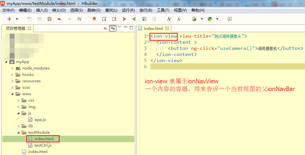Click the move line down icon

tap(114, 19)
